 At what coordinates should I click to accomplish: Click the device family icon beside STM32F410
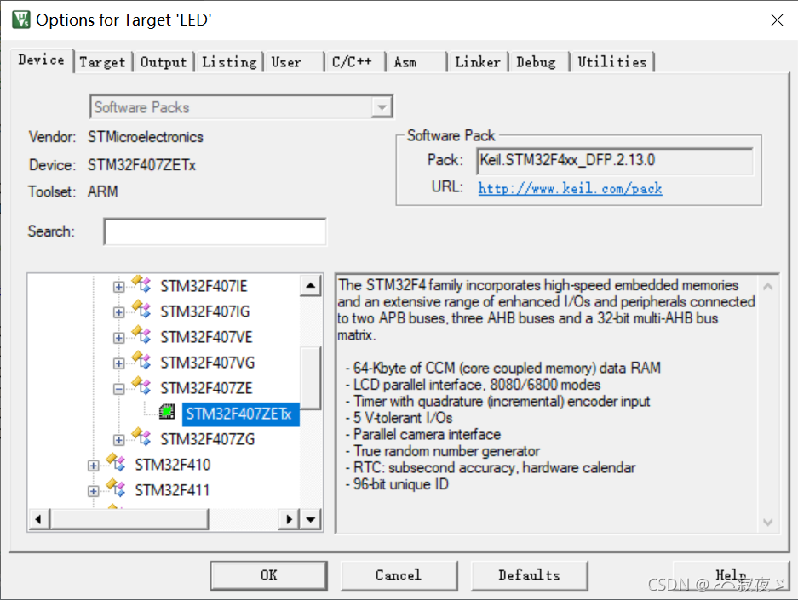click(116, 463)
